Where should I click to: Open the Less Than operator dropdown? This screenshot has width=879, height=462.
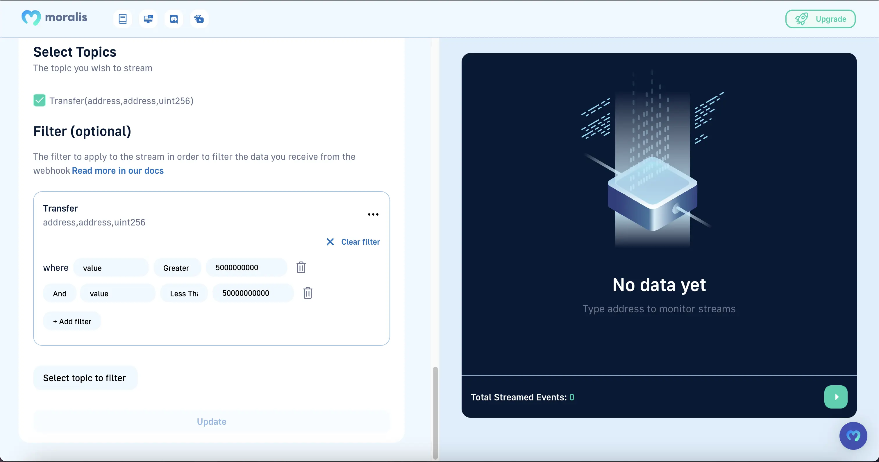184,293
